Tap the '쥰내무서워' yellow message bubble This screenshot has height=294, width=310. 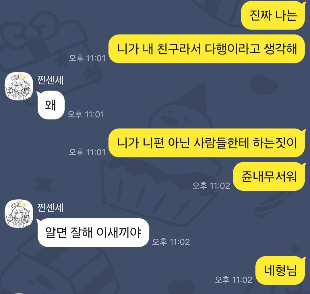(x=269, y=176)
